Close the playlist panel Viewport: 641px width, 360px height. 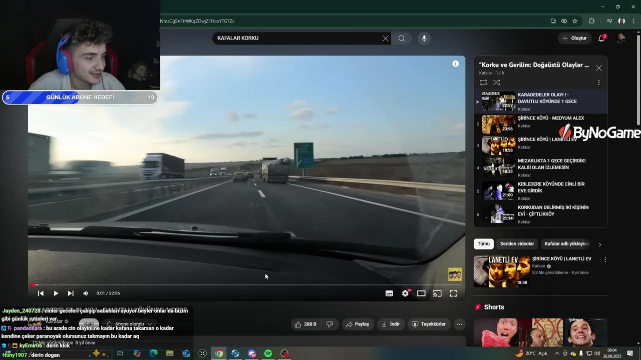tap(599, 68)
